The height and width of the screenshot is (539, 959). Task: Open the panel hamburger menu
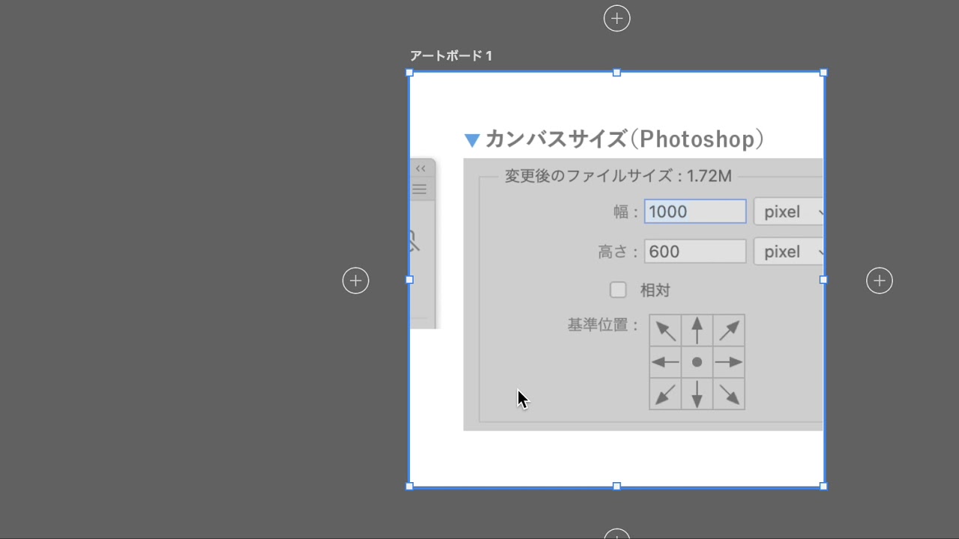[x=420, y=189]
